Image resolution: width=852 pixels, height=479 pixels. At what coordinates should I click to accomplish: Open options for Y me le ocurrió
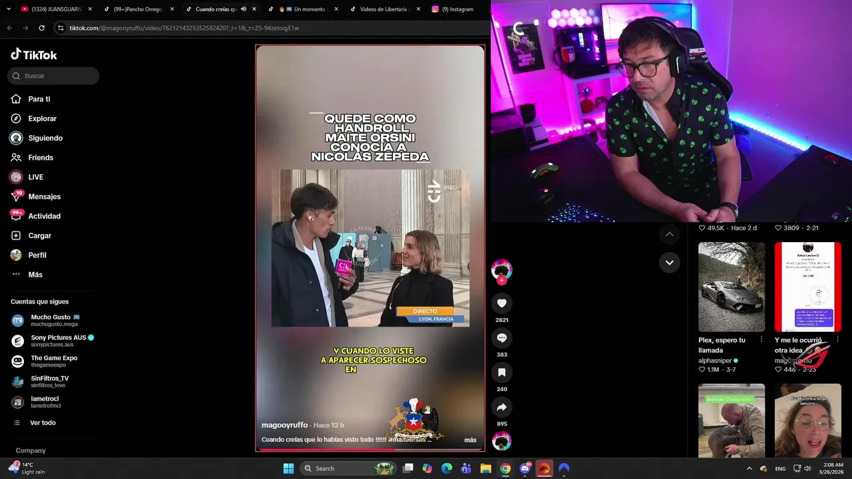point(837,340)
